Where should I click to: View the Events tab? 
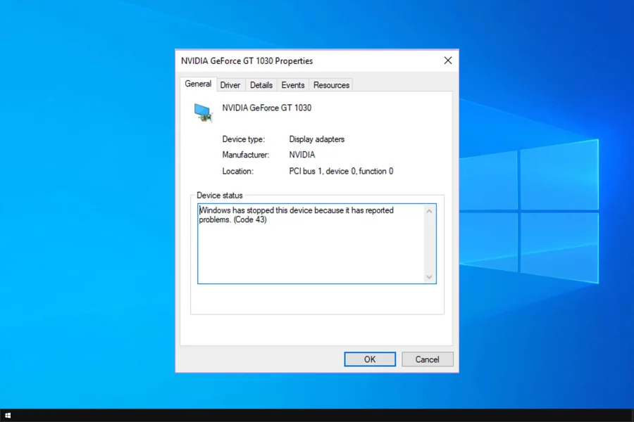tap(293, 85)
